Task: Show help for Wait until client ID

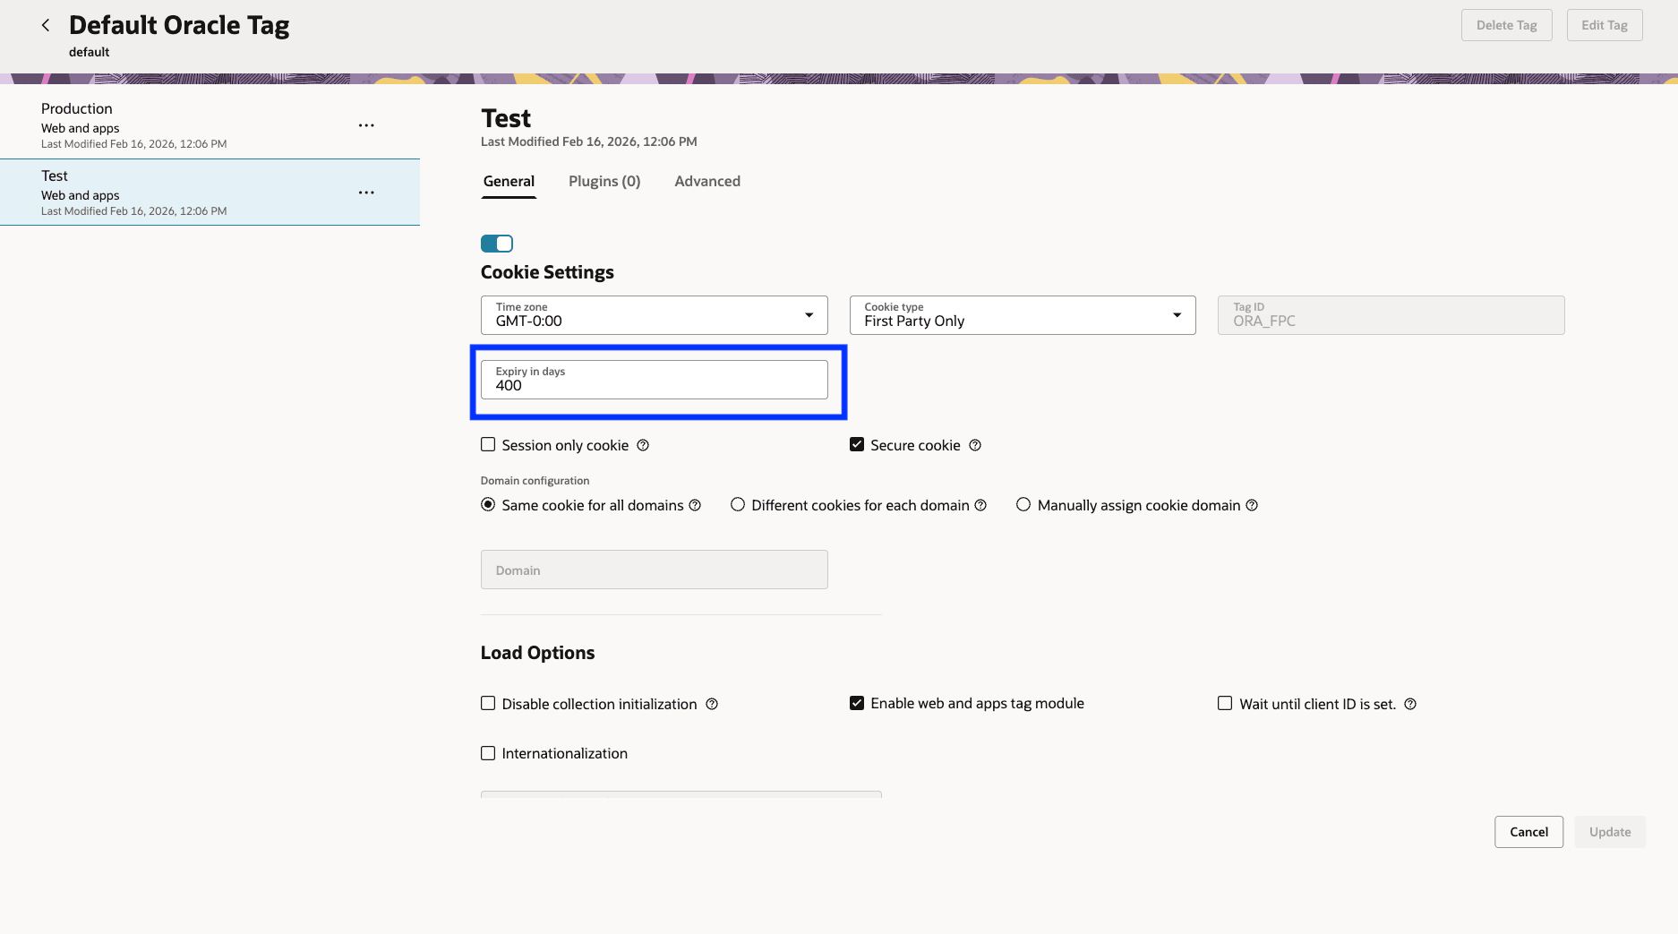Action: (1410, 704)
